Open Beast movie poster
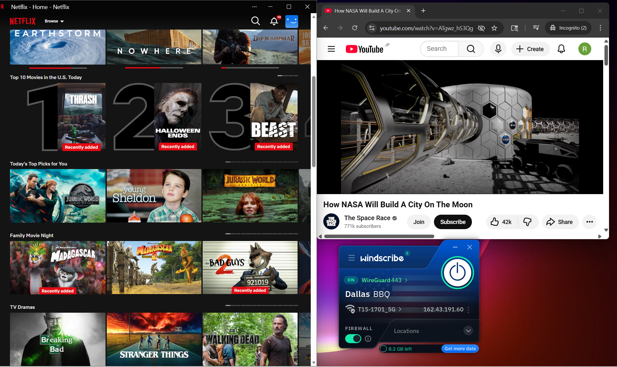The image size is (617, 367). tap(274, 117)
